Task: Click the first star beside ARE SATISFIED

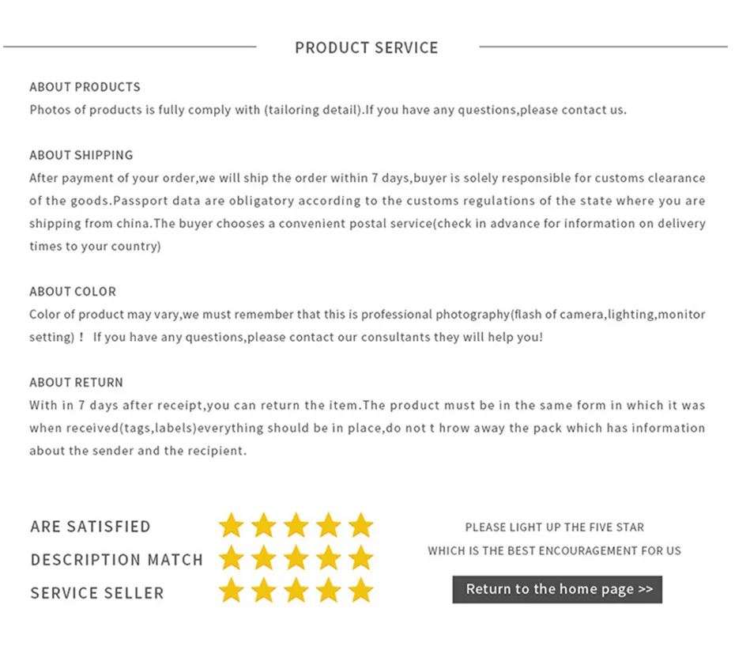Action: [x=231, y=525]
